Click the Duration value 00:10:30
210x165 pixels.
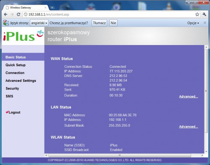tap(116, 96)
